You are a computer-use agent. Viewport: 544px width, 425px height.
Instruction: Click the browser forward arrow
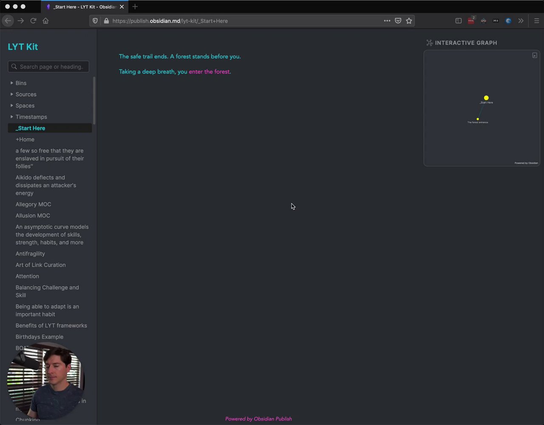20,21
